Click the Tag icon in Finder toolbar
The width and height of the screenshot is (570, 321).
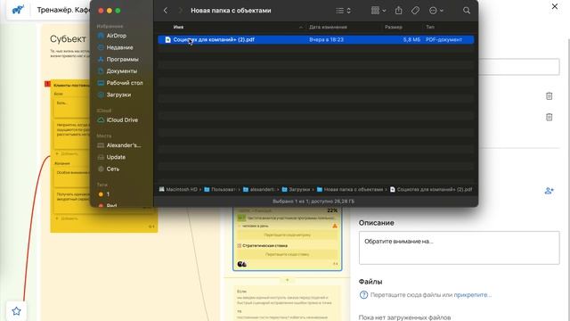[x=415, y=11]
